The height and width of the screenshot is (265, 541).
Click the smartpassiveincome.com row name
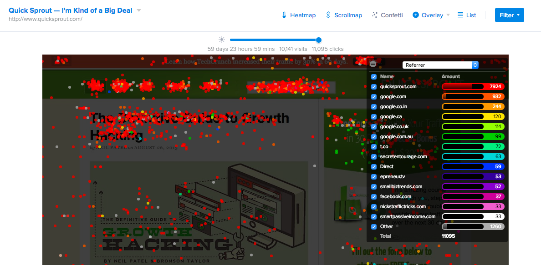(408, 216)
